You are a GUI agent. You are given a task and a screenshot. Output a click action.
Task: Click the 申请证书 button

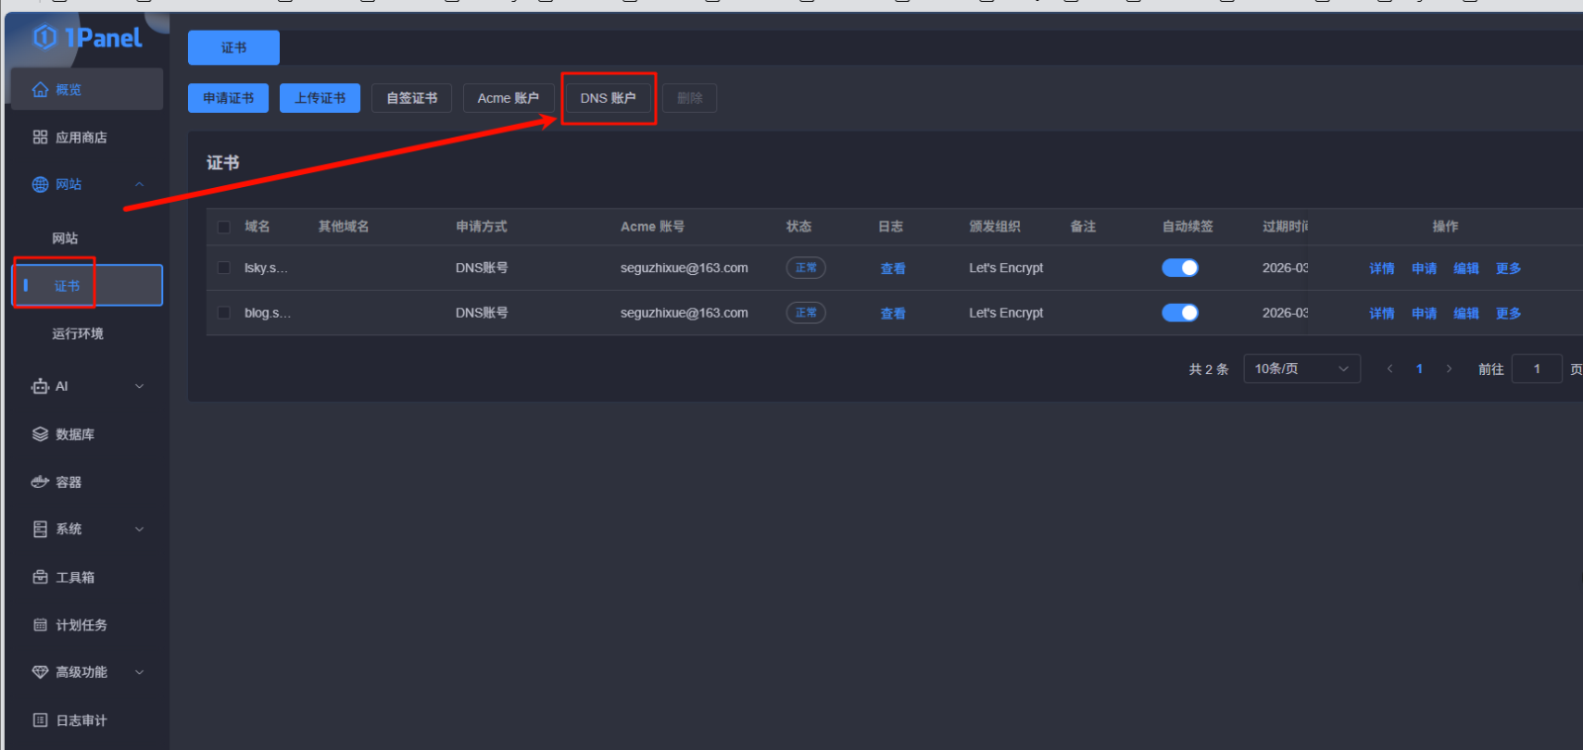pos(229,98)
